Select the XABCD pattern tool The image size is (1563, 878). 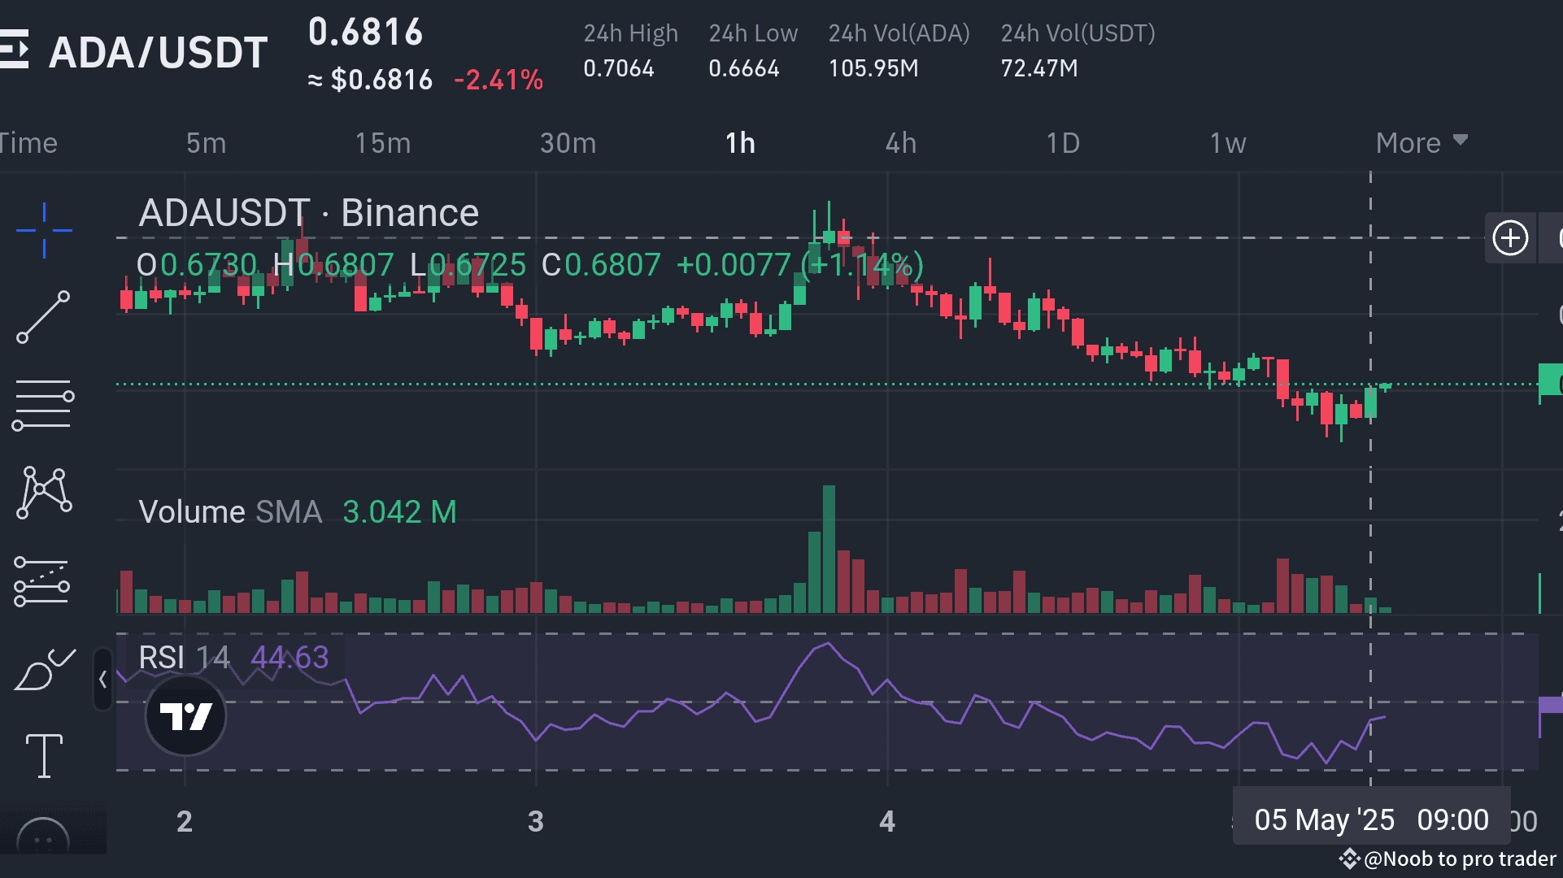44,493
